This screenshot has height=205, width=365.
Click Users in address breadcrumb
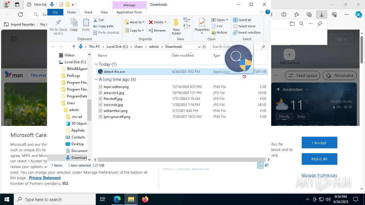pos(138,47)
